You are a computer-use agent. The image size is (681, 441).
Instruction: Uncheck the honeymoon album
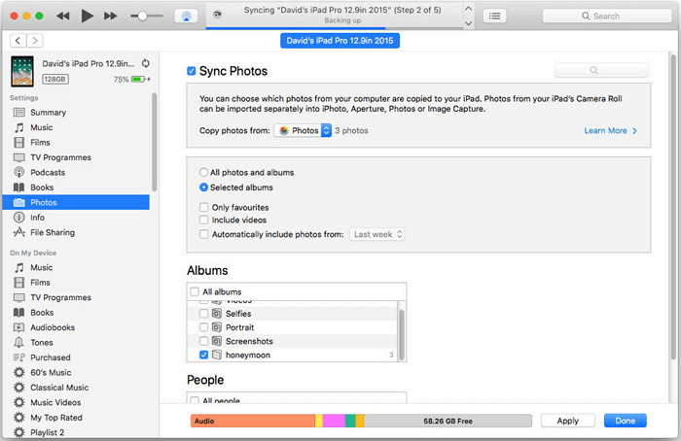point(203,356)
